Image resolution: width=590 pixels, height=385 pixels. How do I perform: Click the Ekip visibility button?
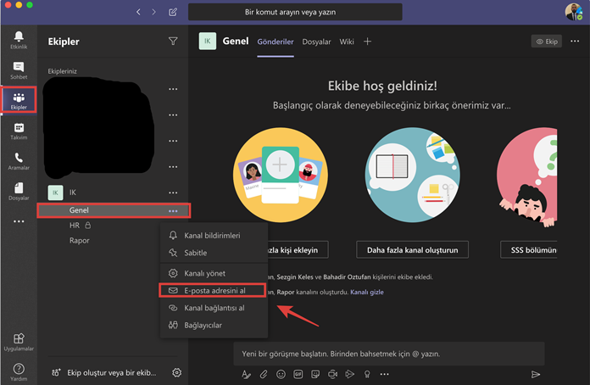point(547,42)
